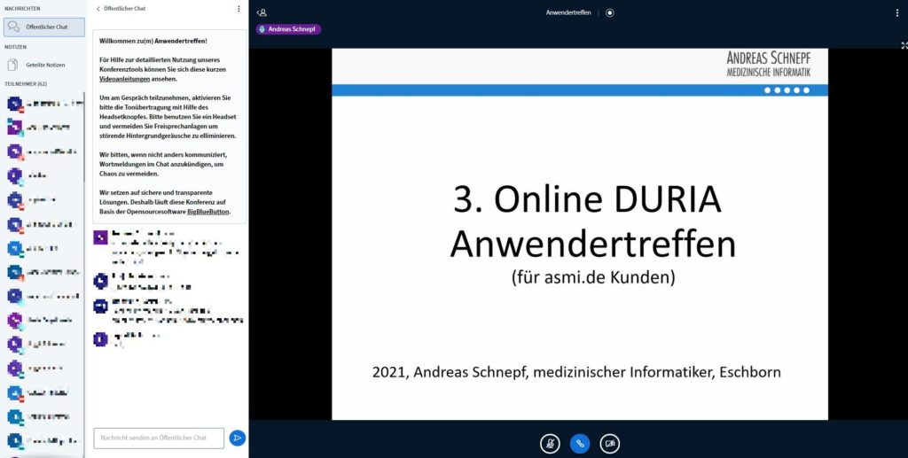
Task: Open the BigBlueButton link
Action: pos(207,212)
